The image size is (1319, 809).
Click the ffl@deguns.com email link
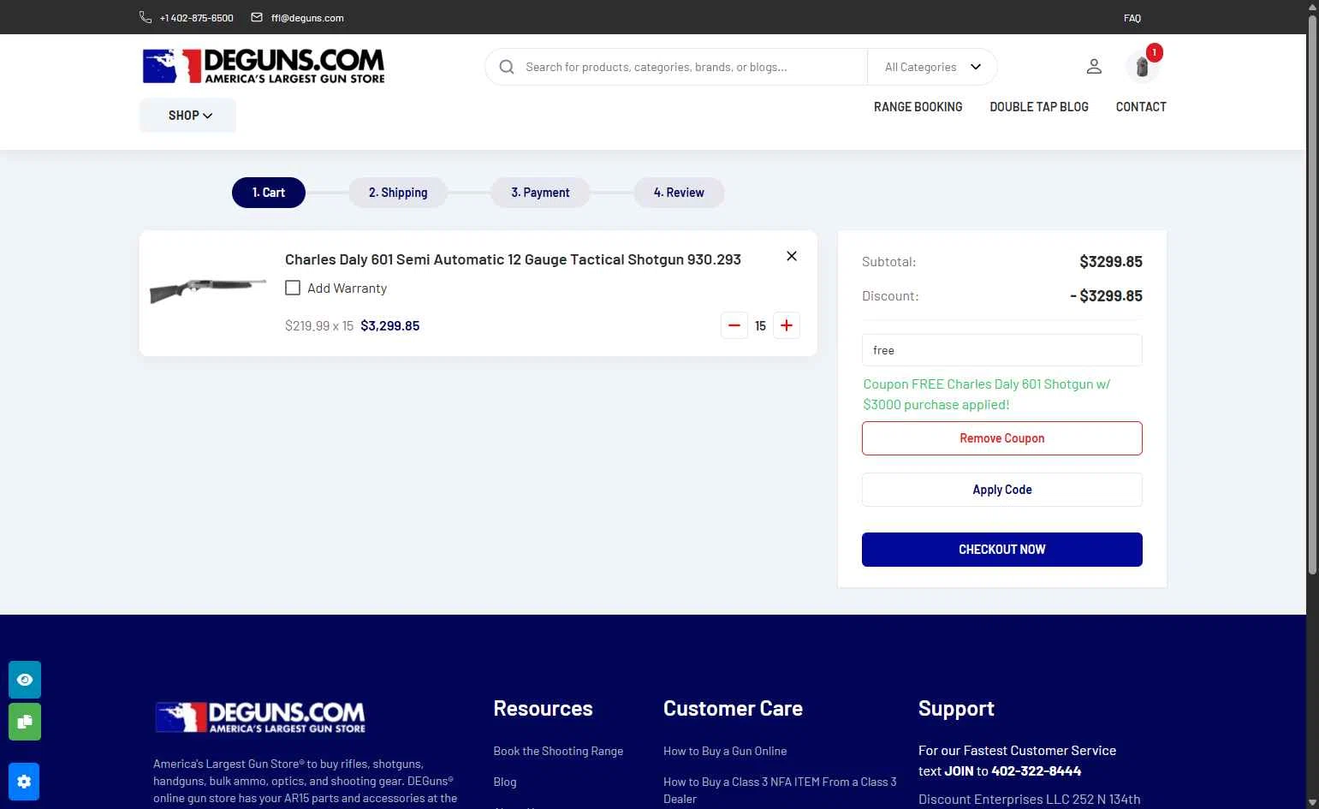coord(307,18)
